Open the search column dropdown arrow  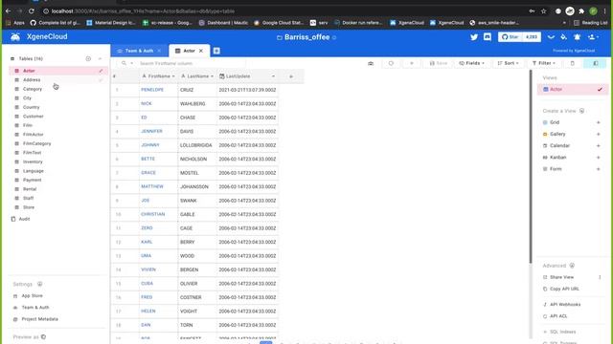pyautogui.click(x=132, y=63)
